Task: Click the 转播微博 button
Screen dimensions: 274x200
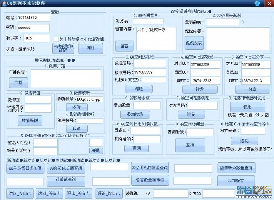Action: [x=30, y=120]
